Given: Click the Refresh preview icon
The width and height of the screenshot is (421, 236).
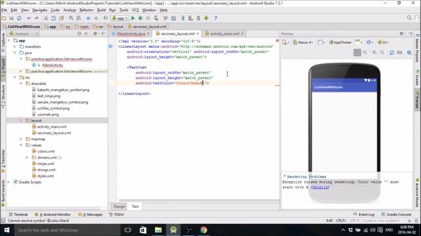Looking at the screenshot, I should [392, 52].
